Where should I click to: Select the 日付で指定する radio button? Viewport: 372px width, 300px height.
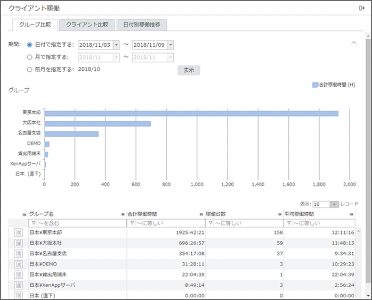(x=29, y=45)
